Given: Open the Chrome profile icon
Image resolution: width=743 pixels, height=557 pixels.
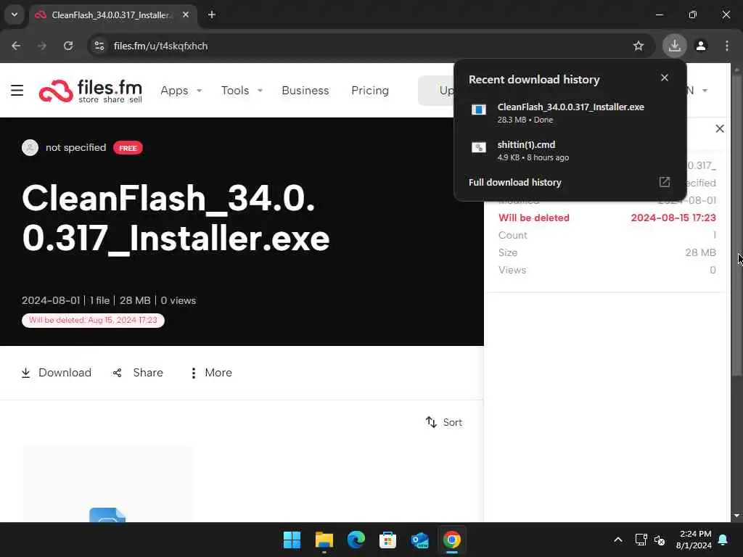Looking at the screenshot, I should [701, 46].
